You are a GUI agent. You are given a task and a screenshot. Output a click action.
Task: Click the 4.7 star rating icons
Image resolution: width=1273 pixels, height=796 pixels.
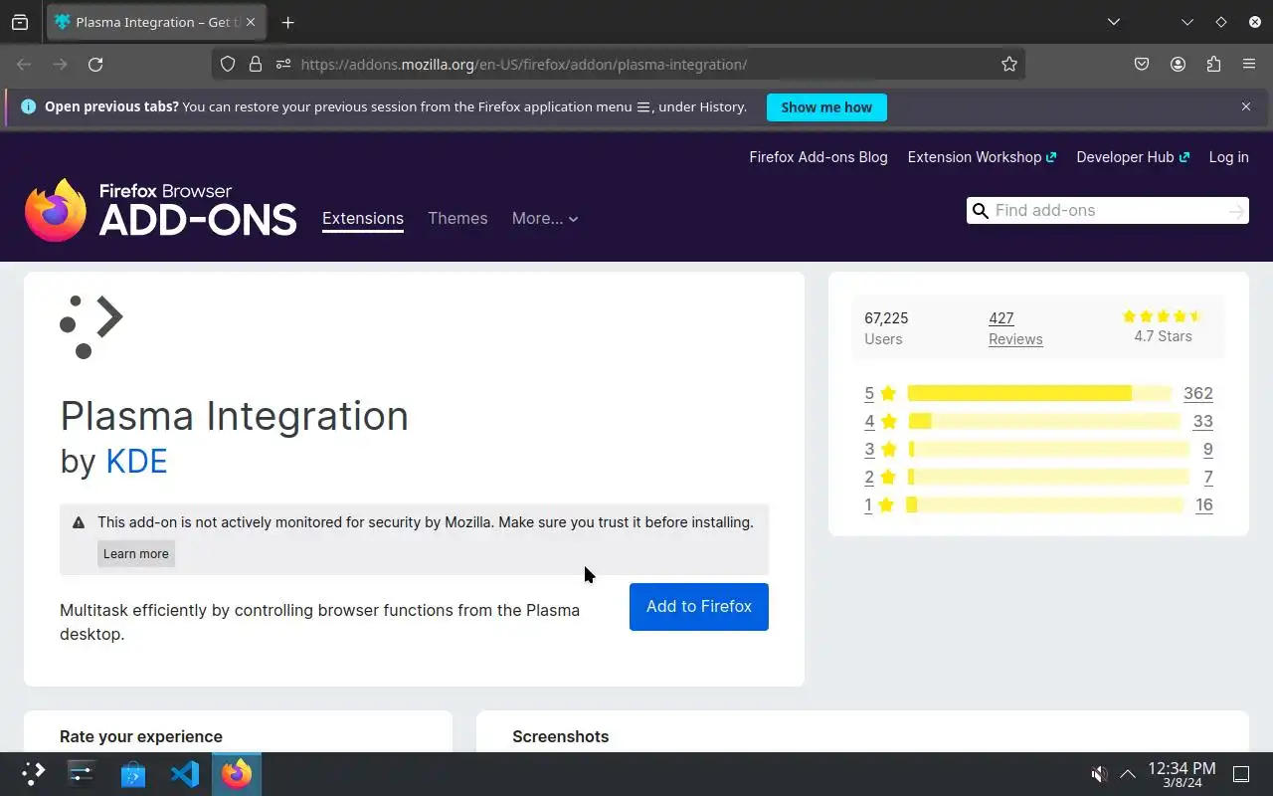pyautogui.click(x=1163, y=316)
